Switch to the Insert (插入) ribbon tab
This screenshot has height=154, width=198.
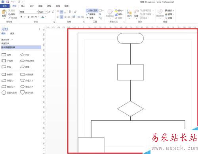[23, 6]
